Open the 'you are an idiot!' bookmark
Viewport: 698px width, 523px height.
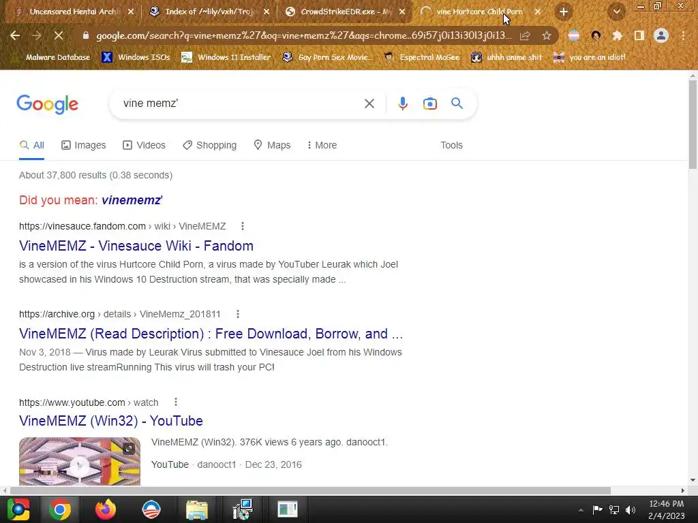click(x=589, y=57)
